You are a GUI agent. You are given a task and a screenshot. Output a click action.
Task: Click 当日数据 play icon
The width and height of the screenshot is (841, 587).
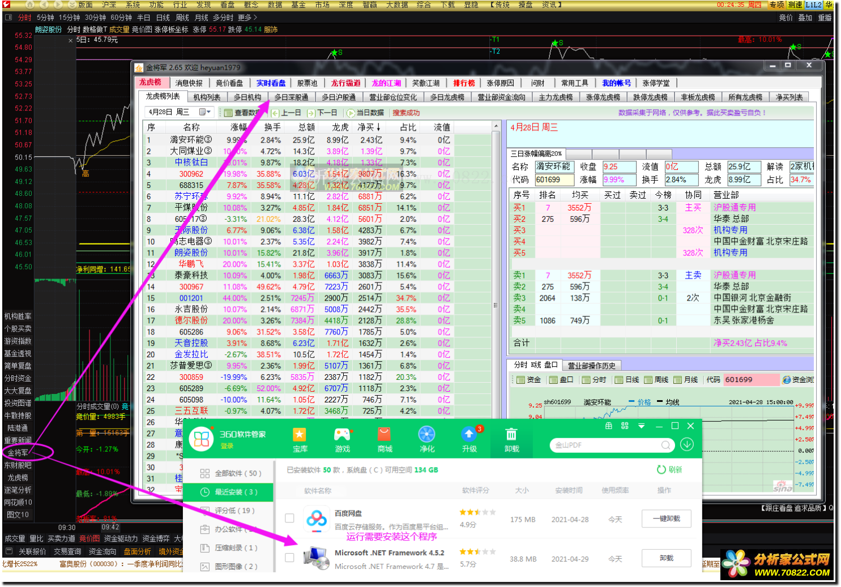pyautogui.click(x=351, y=113)
